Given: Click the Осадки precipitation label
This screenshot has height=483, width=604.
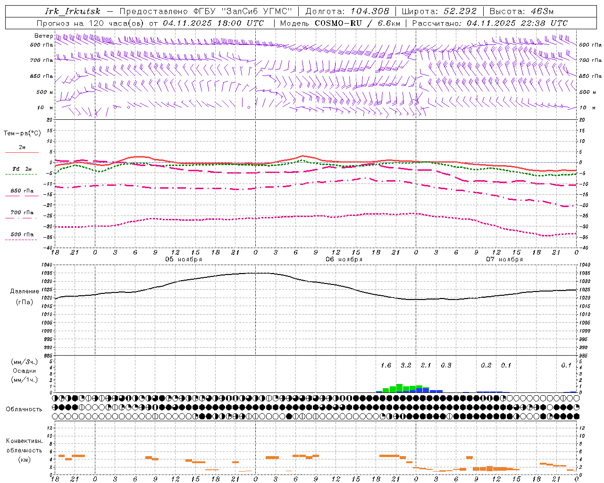Looking at the screenshot, I should (x=25, y=371).
